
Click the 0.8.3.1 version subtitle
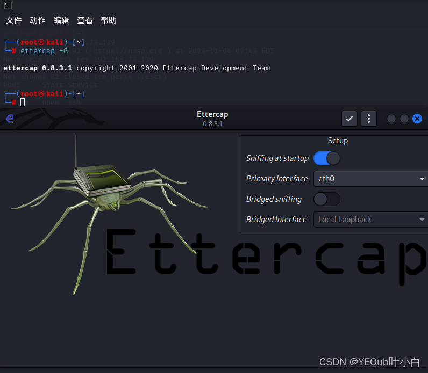(x=212, y=124)
